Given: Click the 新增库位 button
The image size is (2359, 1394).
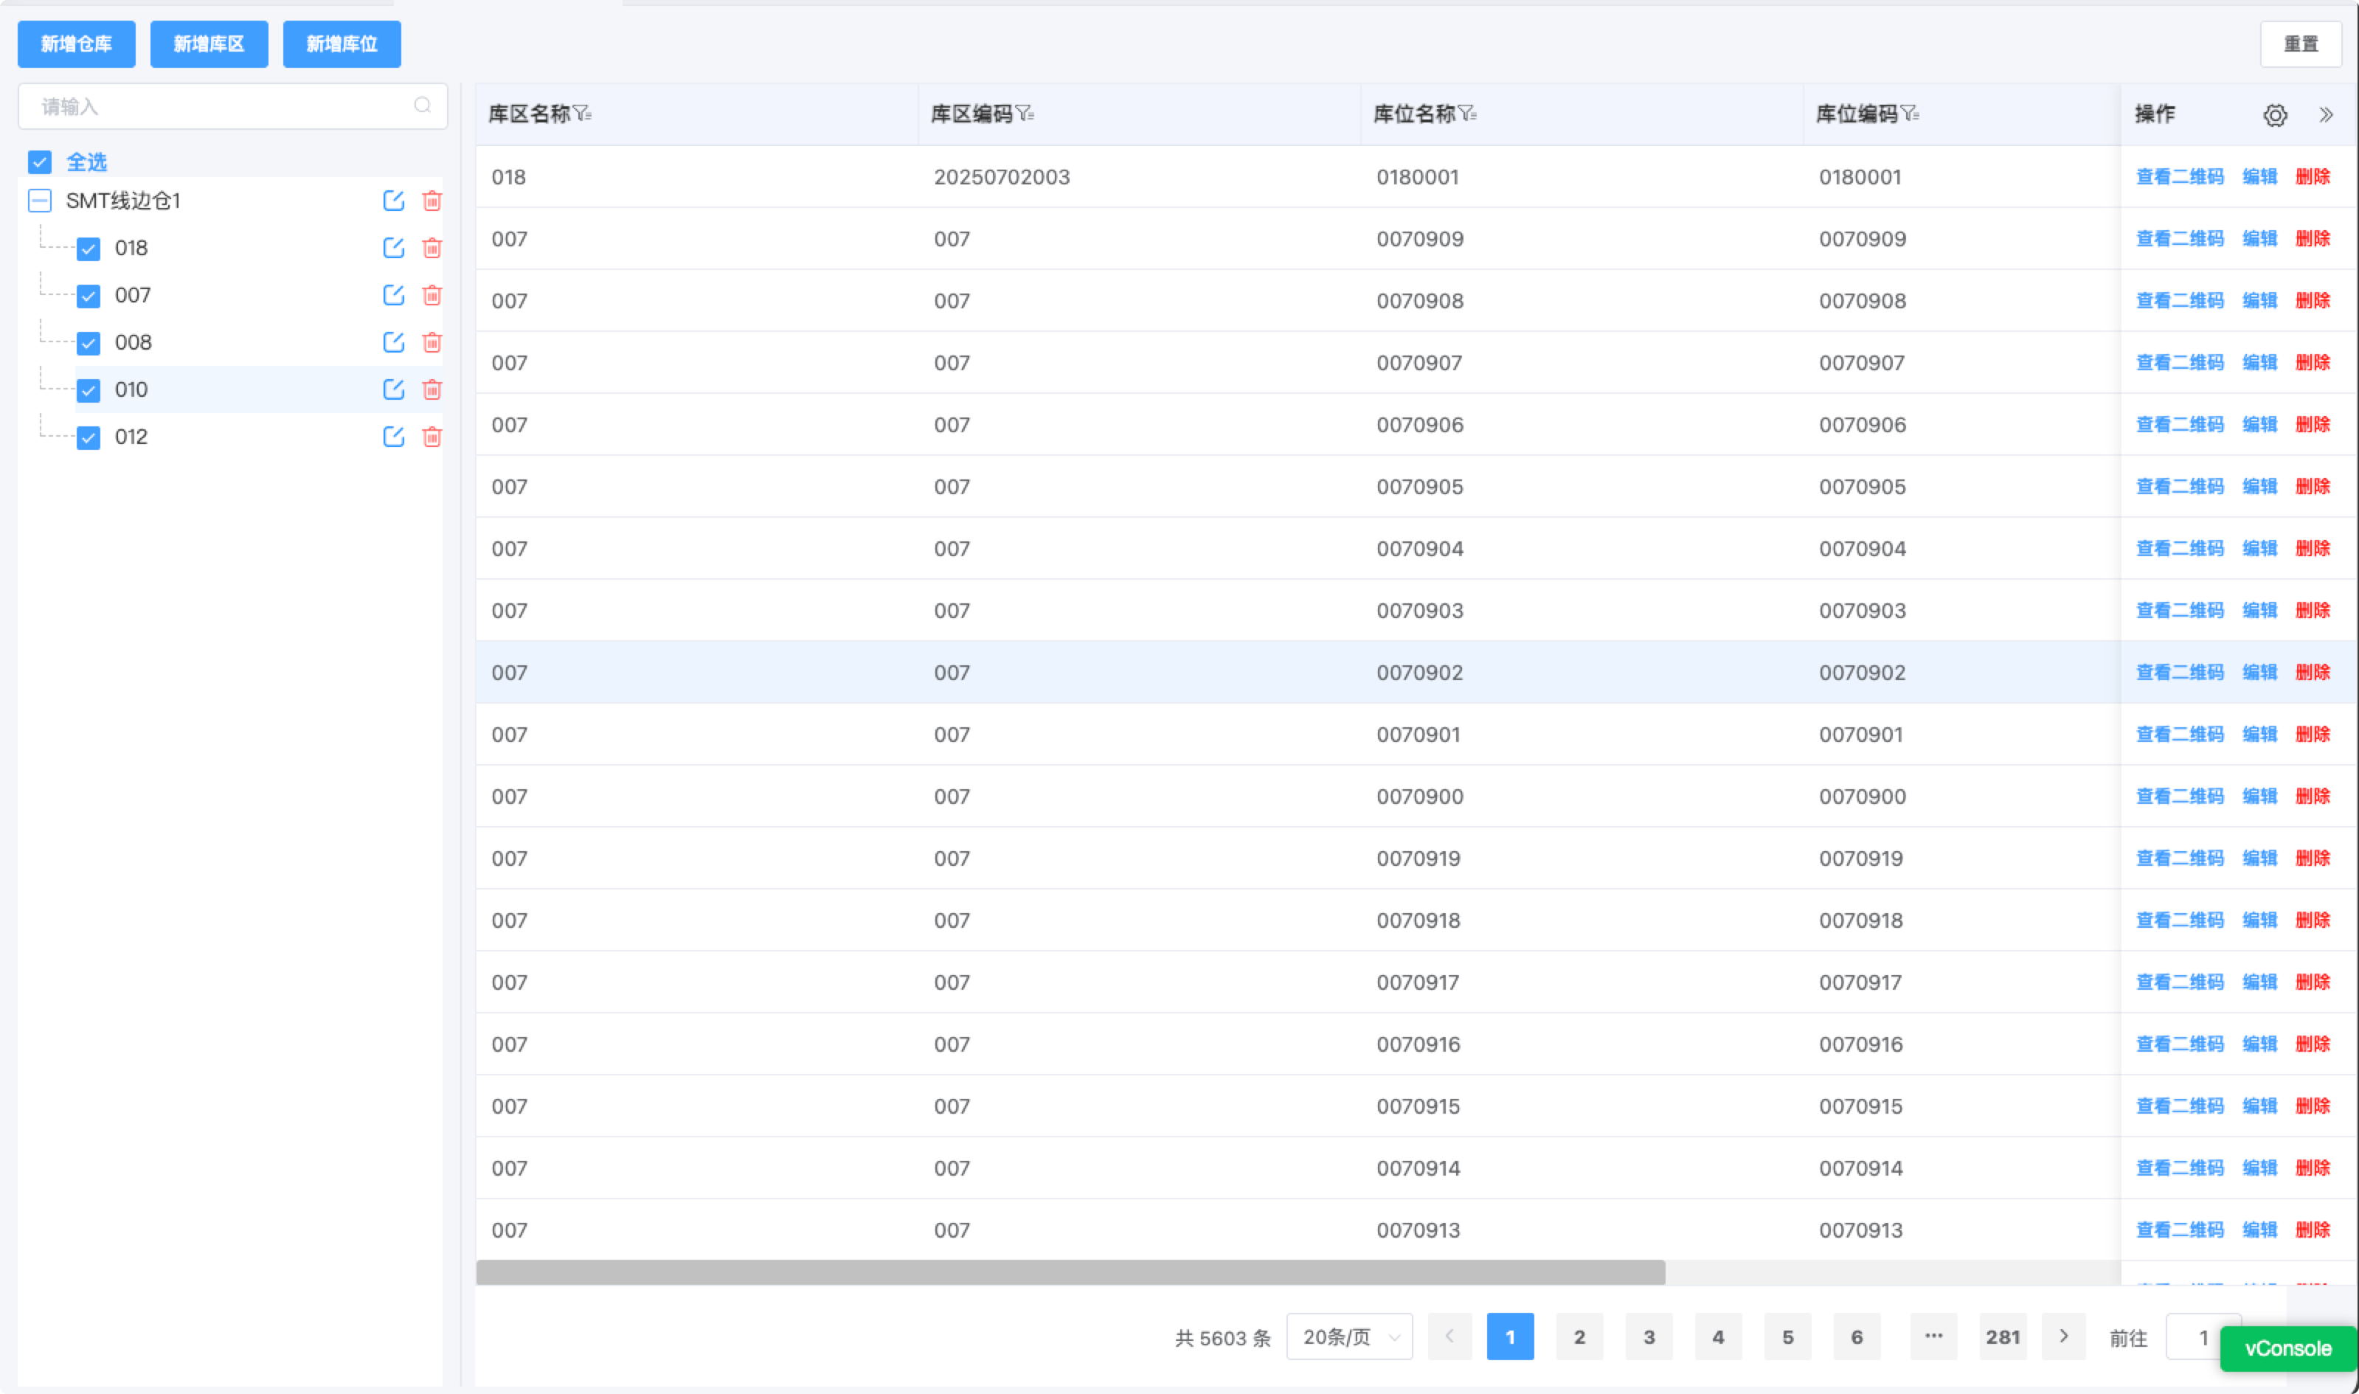Looking at the screenshot, I should pos(342,44).
